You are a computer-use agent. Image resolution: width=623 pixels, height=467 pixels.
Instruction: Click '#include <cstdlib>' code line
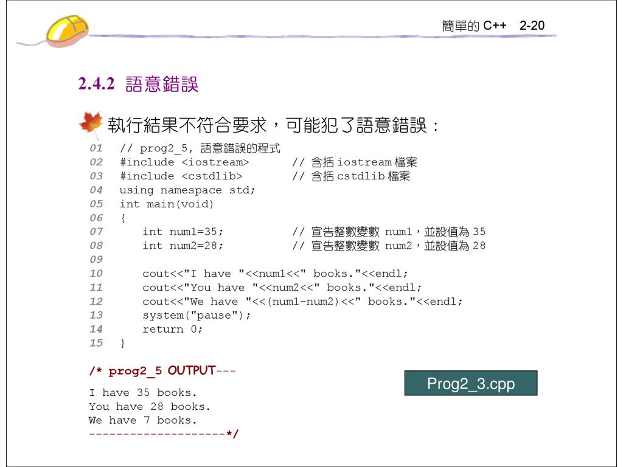tap(181, 176)
